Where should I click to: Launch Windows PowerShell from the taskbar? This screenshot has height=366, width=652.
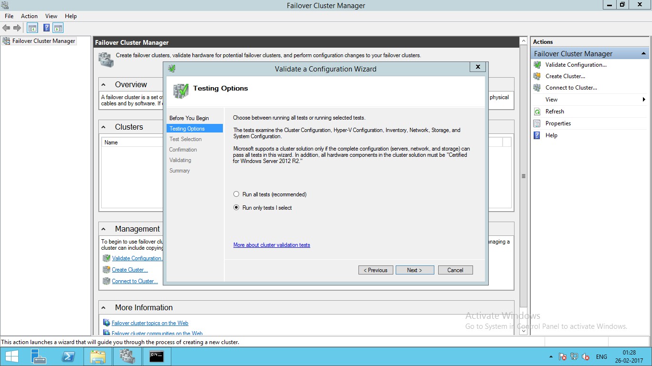pos(68,356)
